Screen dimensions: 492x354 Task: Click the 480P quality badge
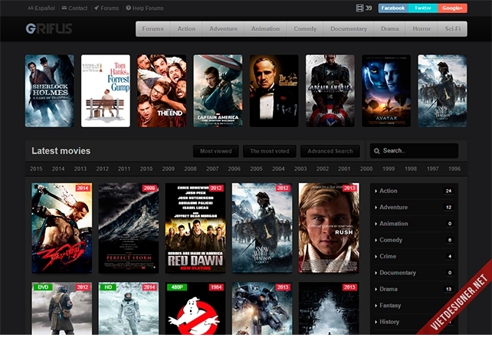point(177,287)
